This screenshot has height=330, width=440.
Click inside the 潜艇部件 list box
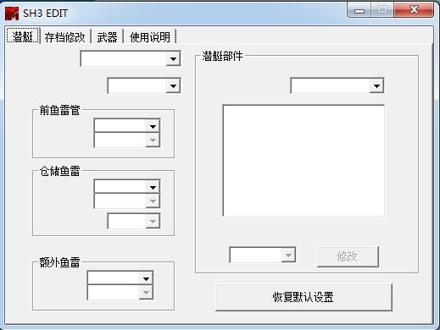[304, 161]
